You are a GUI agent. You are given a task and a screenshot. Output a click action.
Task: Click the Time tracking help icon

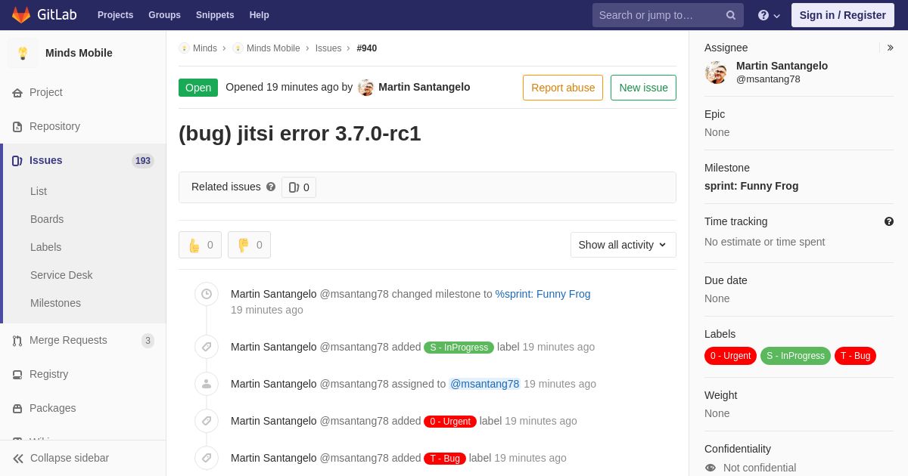(x=889, y=221)
